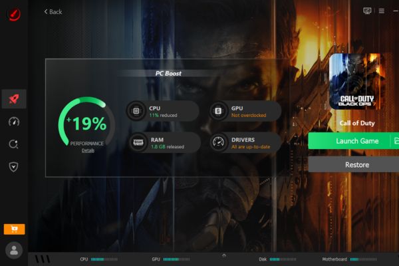Screen dimensions: 399x266
Task: Click the Restore button
Action: click(x=354, y=165)
